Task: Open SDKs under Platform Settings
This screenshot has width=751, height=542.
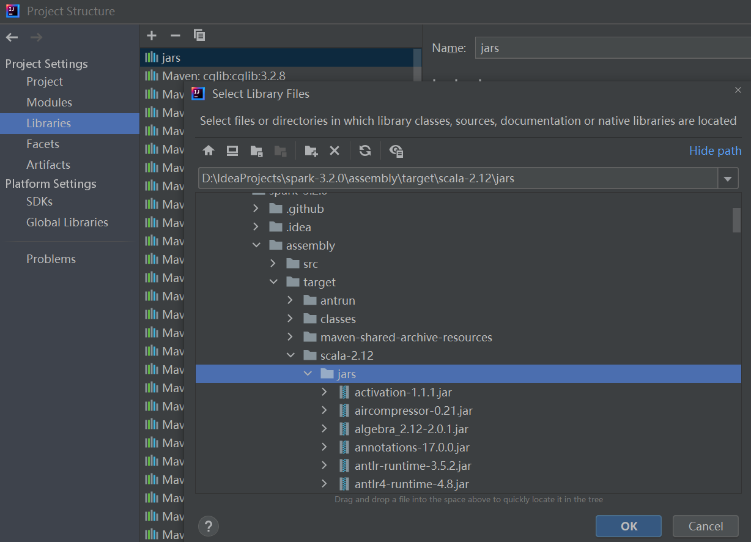Action: 40,201
